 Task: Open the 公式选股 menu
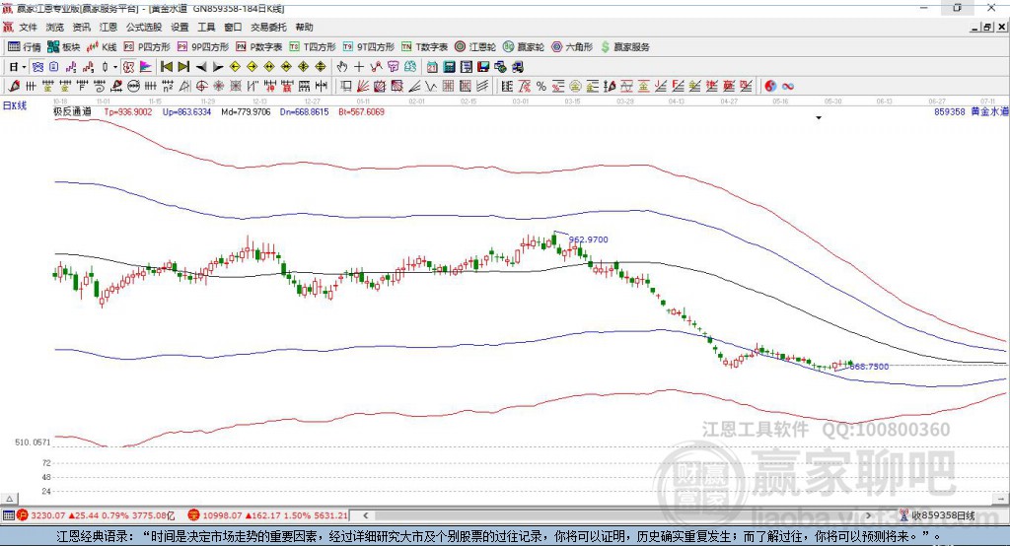coord(144,27)
